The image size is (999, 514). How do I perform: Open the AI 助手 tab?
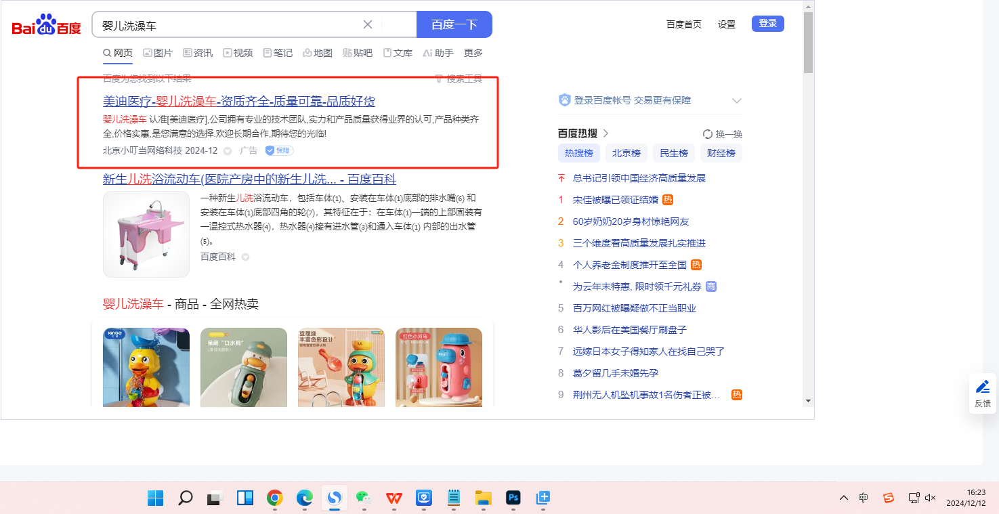(x=438, y=53)
